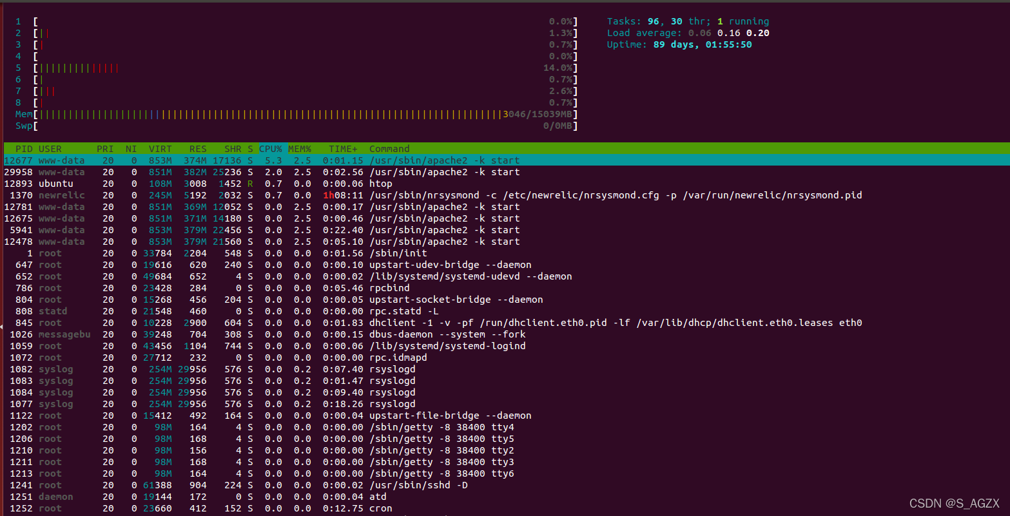Click CPU 4 meter bar
This screenshot has width=1010, height=516.
point(296,56)
